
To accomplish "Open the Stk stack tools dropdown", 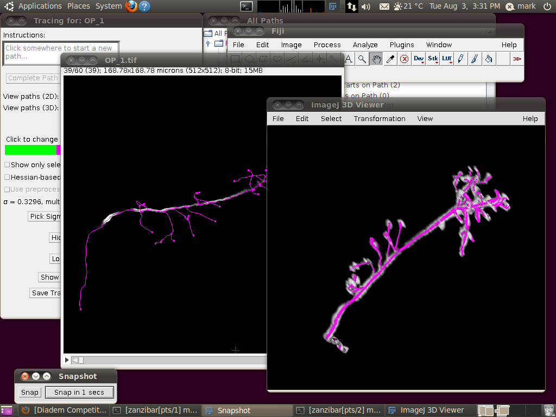I will click(433, 59).
